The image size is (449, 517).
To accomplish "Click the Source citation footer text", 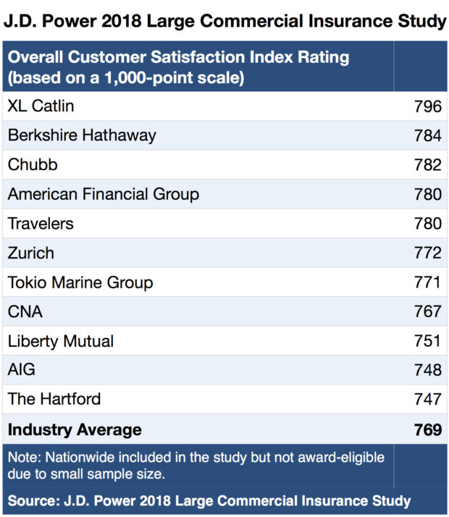I will [x=209, y=501].
